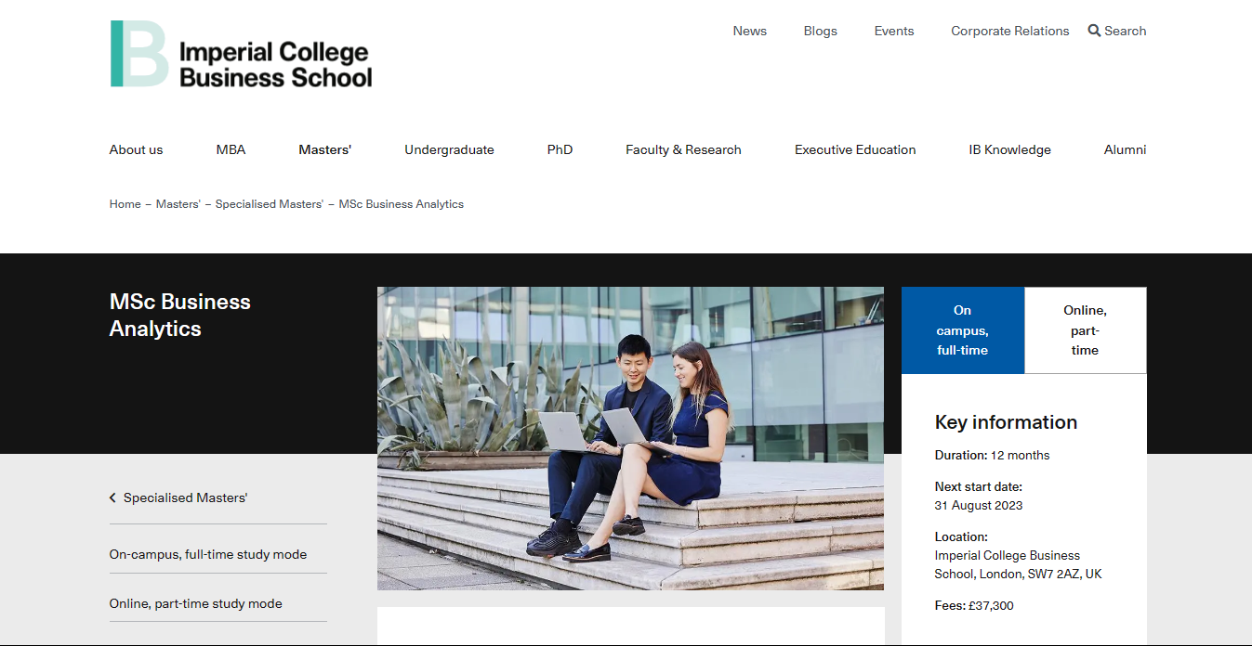Open the Events link
Screen dimensions: 1252x646
point(893,31)
